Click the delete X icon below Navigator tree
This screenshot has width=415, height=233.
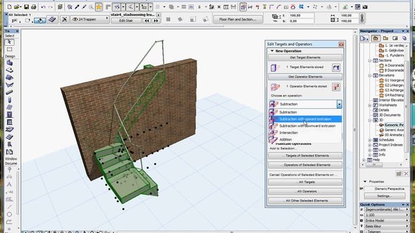pyautogui.click(x=407, y=173)
